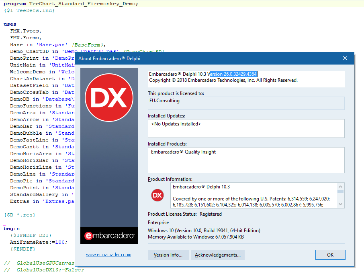Image resolution: width=364 pixels, height=273 pixels.
Task: Click the DemoFastLine unit line in editor
Action: (x=42, y=140)
